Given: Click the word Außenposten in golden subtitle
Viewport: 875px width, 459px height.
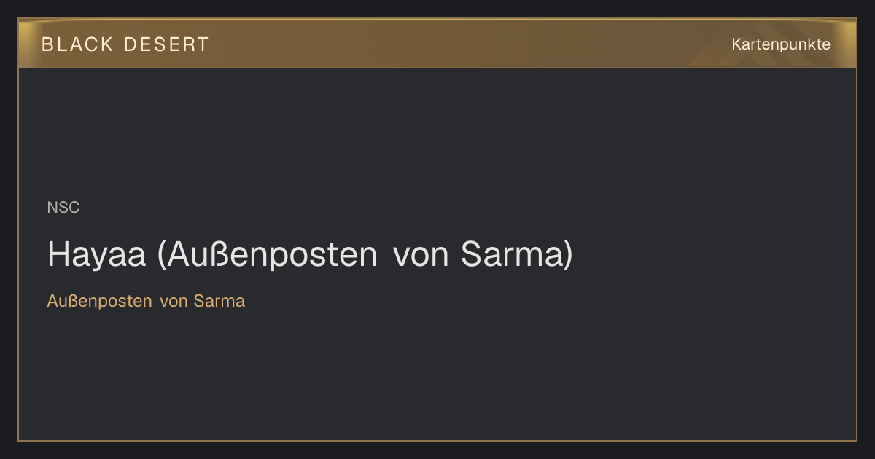Looking at the screenshot, I should 100,301.
